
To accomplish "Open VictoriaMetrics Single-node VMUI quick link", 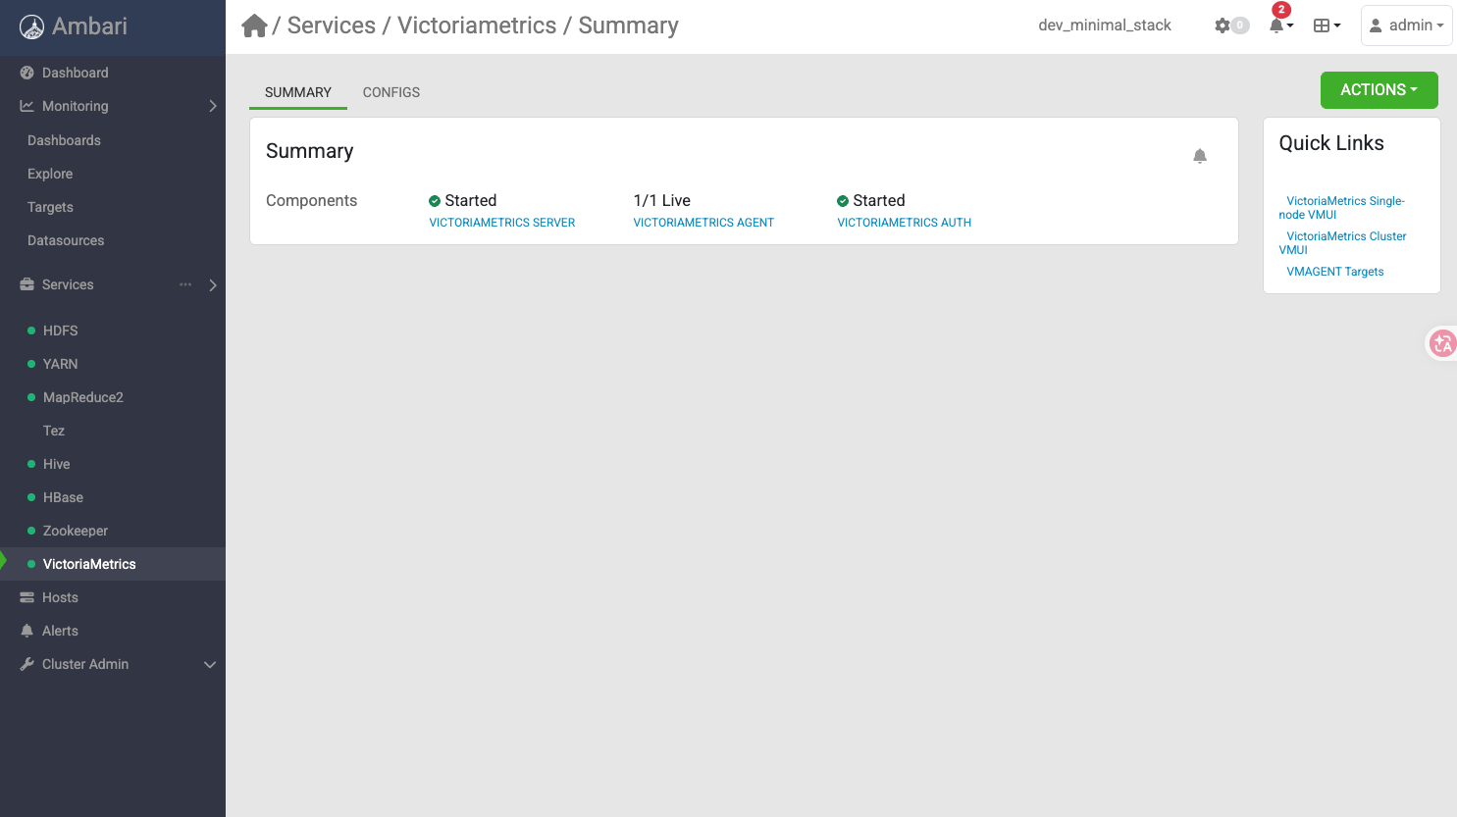I will [1341, 208].
